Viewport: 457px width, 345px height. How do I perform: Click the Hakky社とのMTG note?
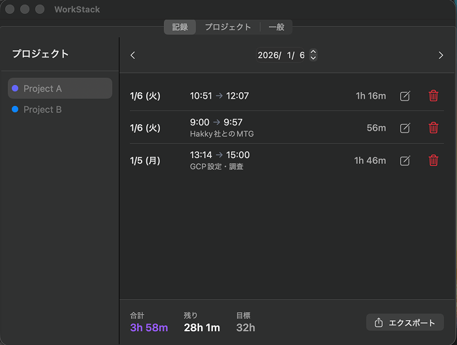pyautogui.click(x=222, y=134)
